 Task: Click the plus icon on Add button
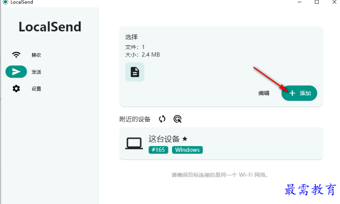[292, 93]
